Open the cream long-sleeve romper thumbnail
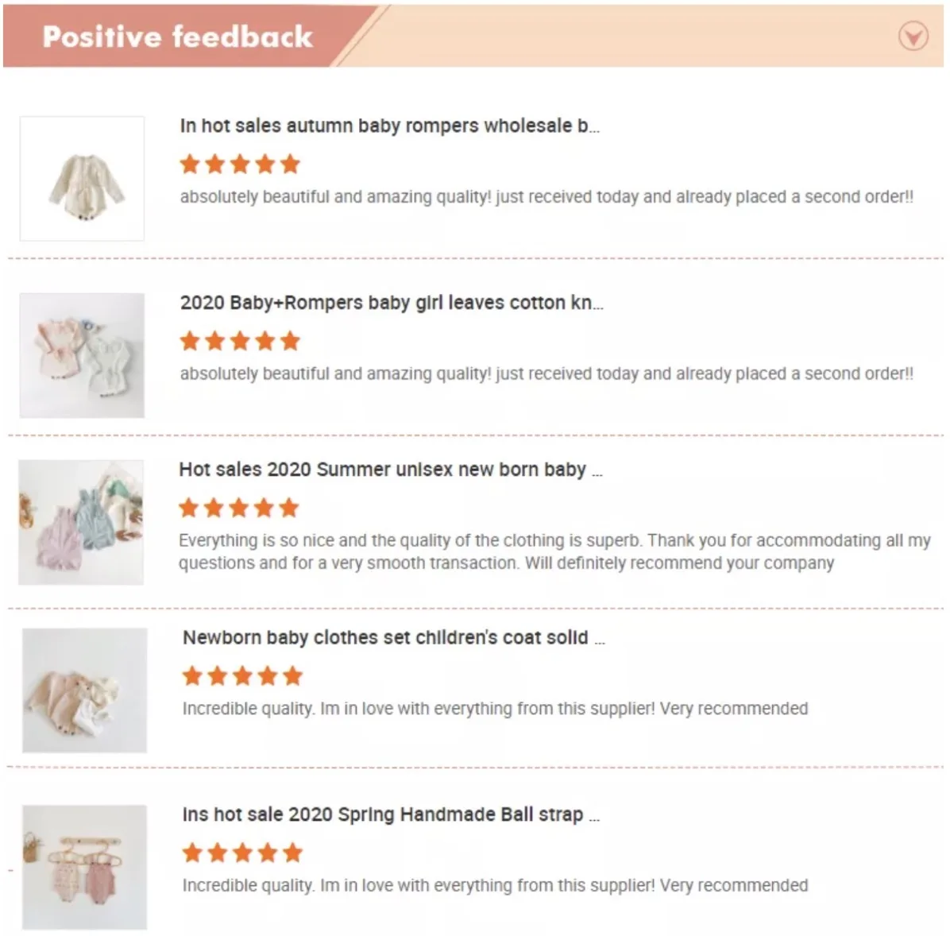Viewport: 950px width, 936px height. pyautogui.click(x=82, y=179)
